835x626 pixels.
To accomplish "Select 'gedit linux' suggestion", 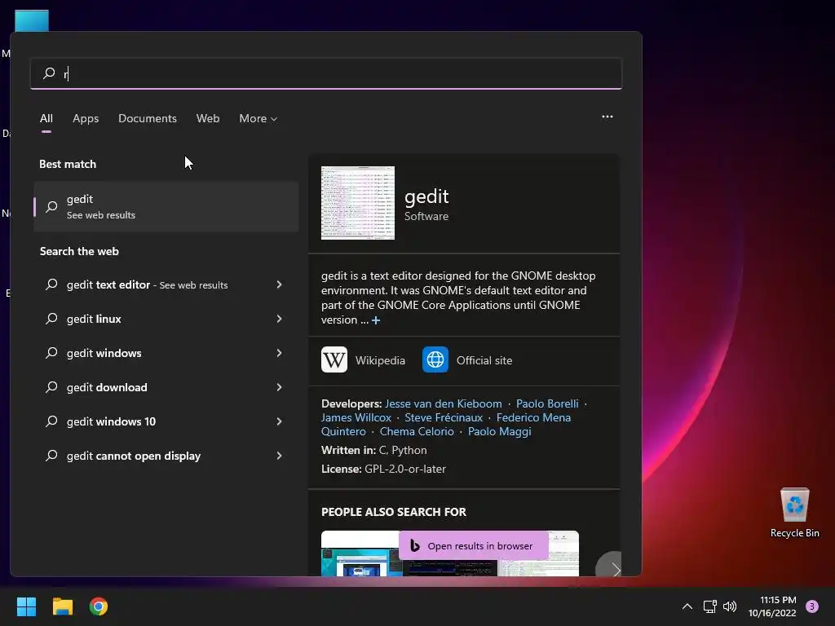I will tap(94, 319).
